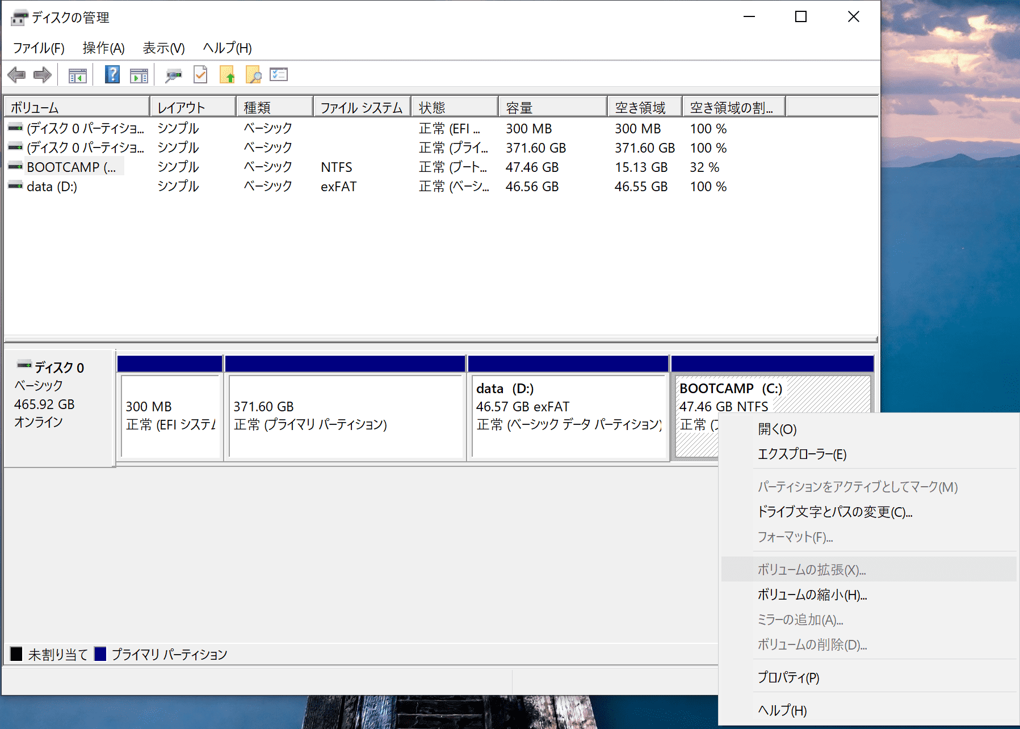
Task: Toggle the console tree pane icon
Action: coord(77,75)
